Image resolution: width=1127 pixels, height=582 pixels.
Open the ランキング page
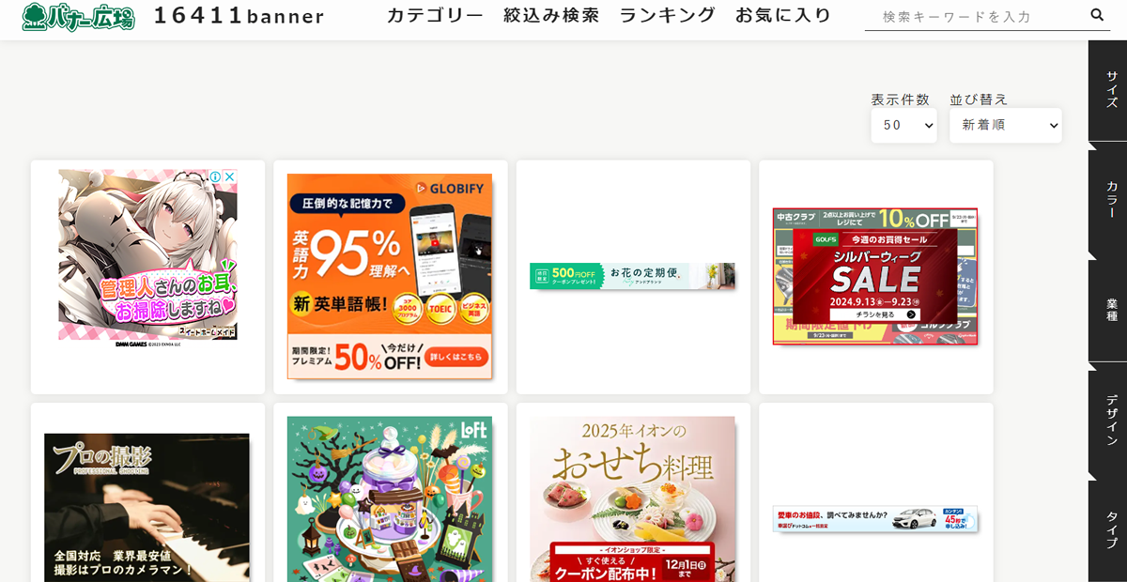(667, 16)
